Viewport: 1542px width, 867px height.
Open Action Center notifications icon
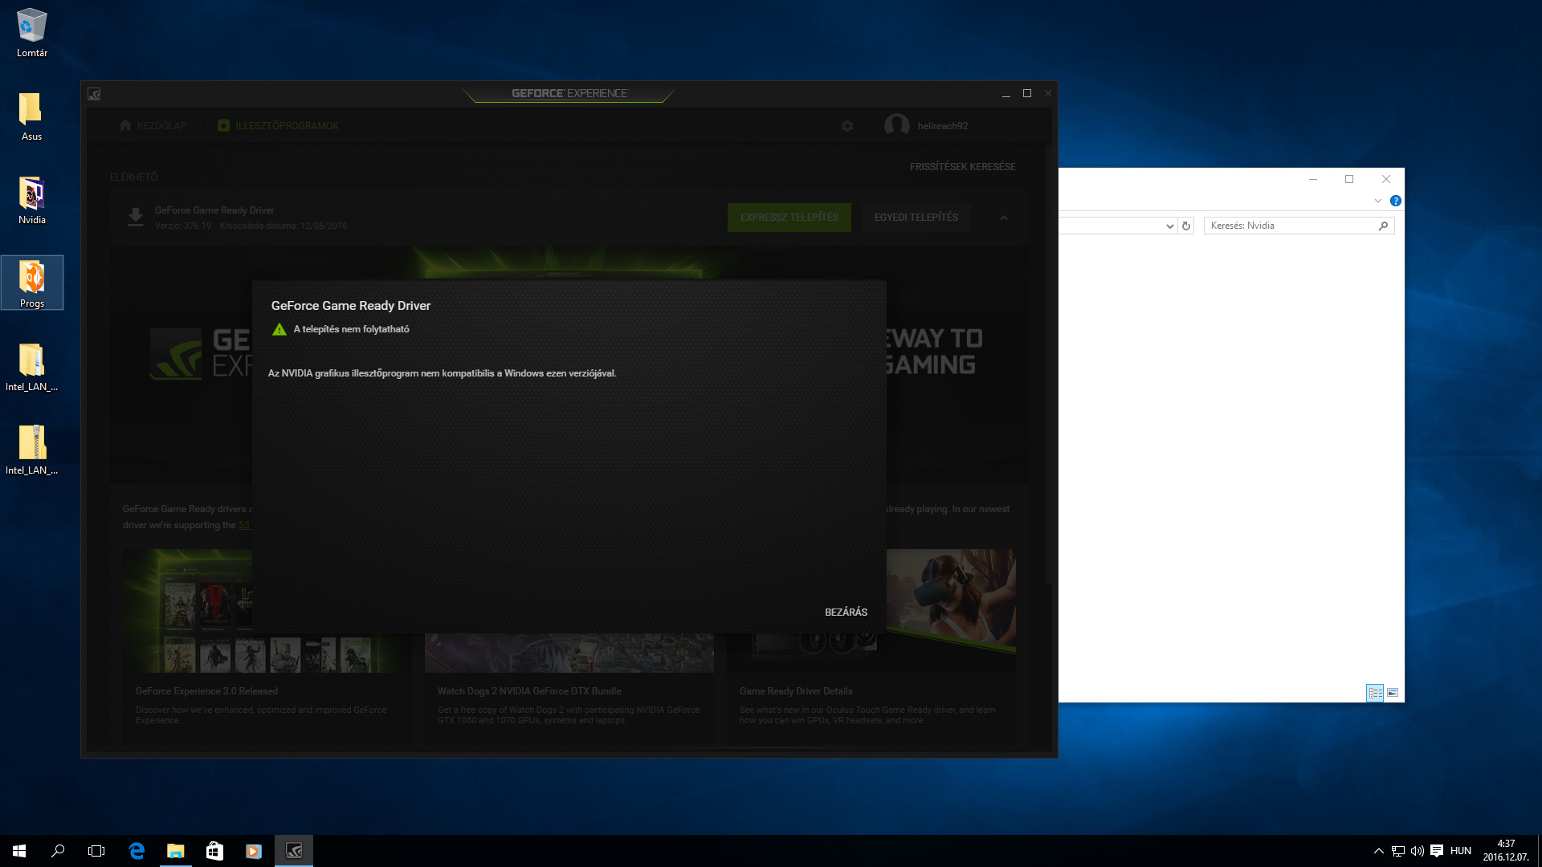coord(1437,851)
